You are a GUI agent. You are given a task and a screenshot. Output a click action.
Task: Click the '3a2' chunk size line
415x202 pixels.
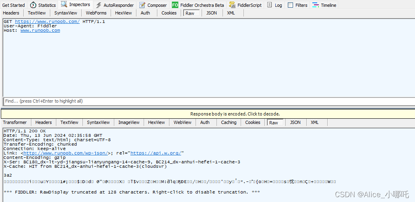(x=8, y=175)
